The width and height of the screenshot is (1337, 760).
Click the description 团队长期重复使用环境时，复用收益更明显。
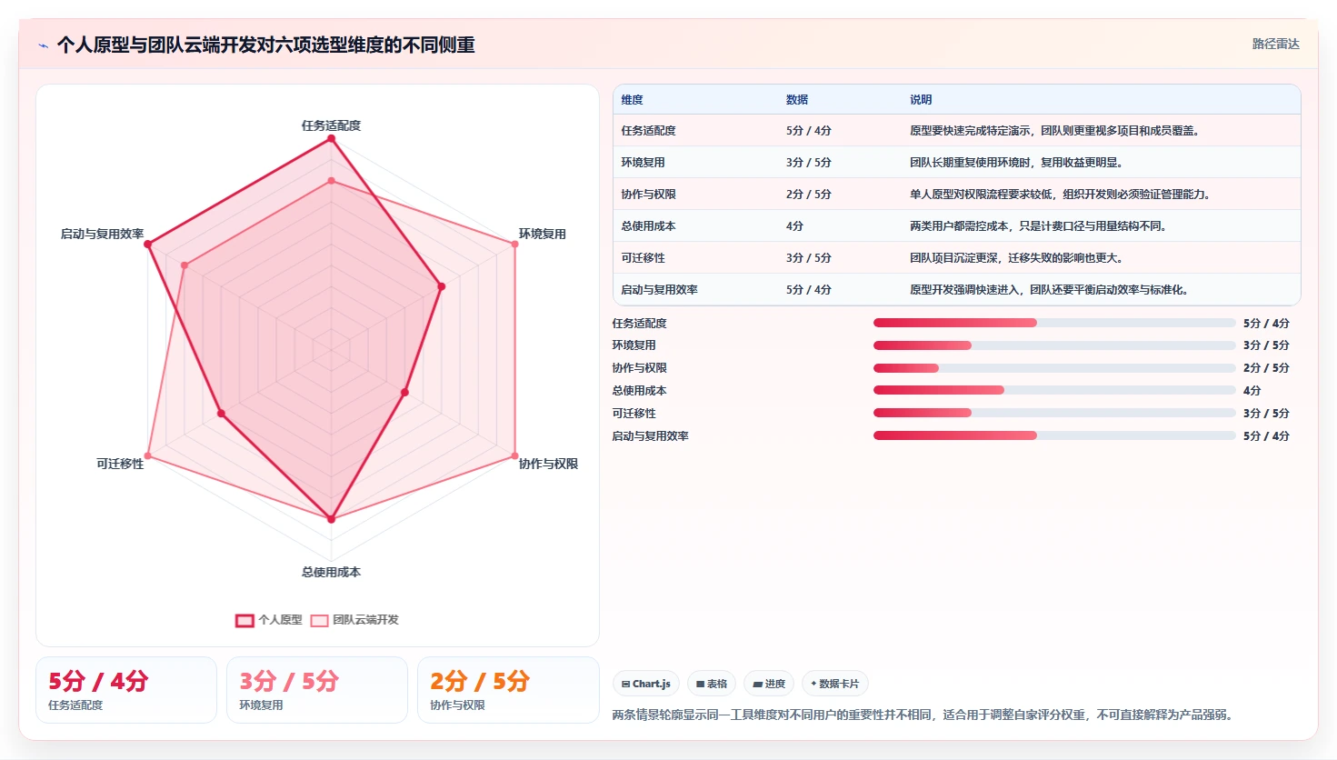[1018, 163]
